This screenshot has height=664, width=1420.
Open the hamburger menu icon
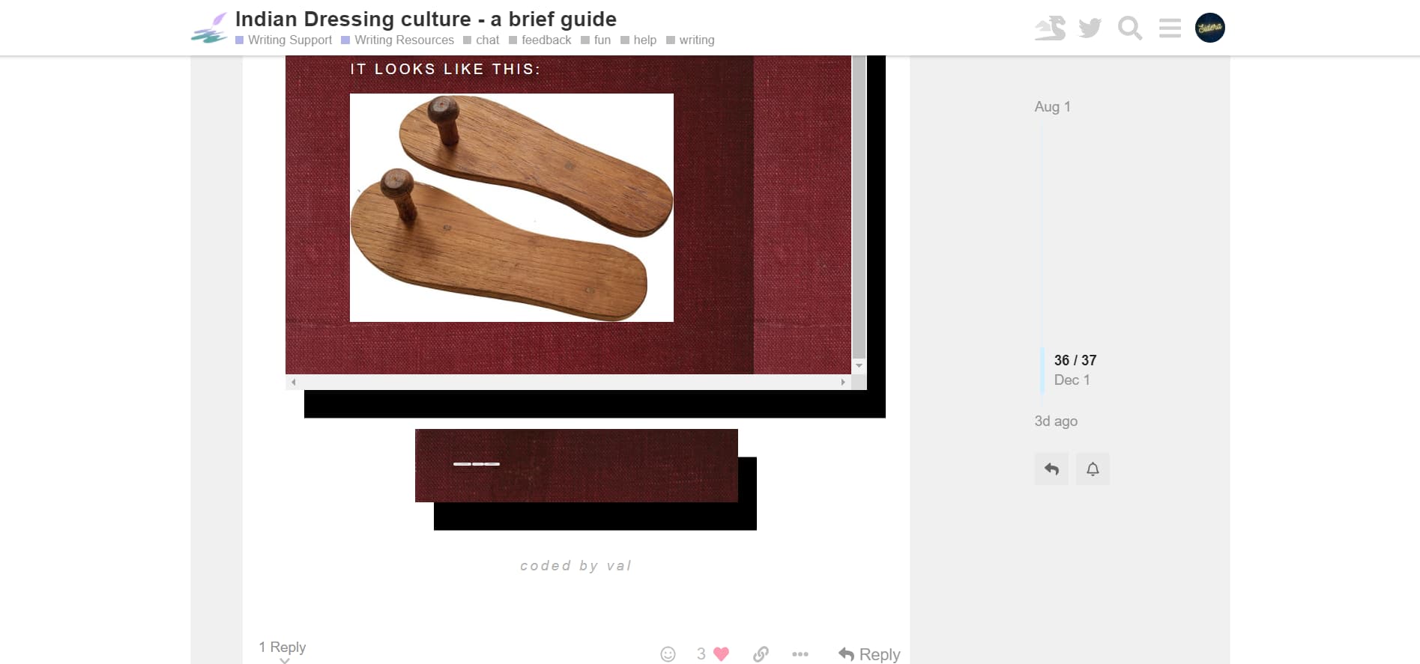tap(1169, 28)
